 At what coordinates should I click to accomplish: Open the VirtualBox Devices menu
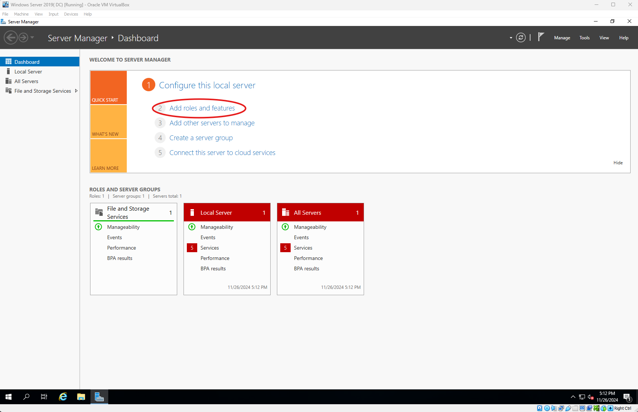[x=71, y=14]
